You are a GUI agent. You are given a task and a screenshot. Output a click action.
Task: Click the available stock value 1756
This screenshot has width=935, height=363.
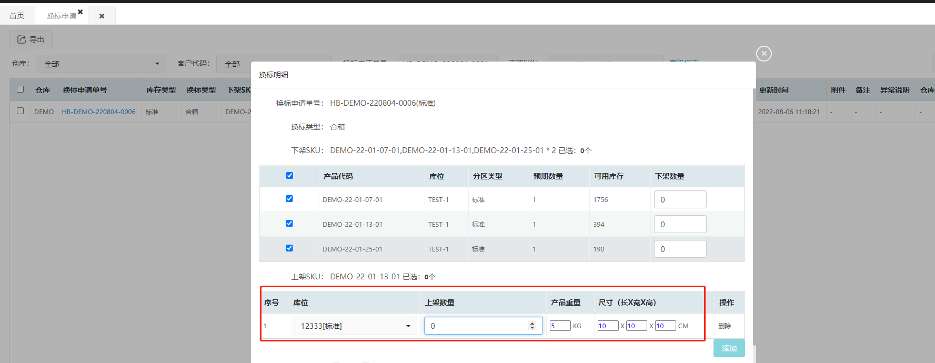coord(600,200)
